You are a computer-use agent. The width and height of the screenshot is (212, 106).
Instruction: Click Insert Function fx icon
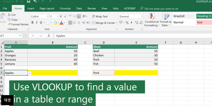point(49,36)
